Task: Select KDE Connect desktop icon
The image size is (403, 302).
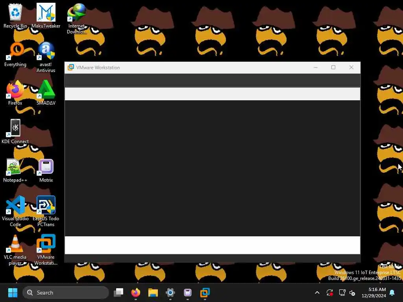Action: [x=15, y=131]
